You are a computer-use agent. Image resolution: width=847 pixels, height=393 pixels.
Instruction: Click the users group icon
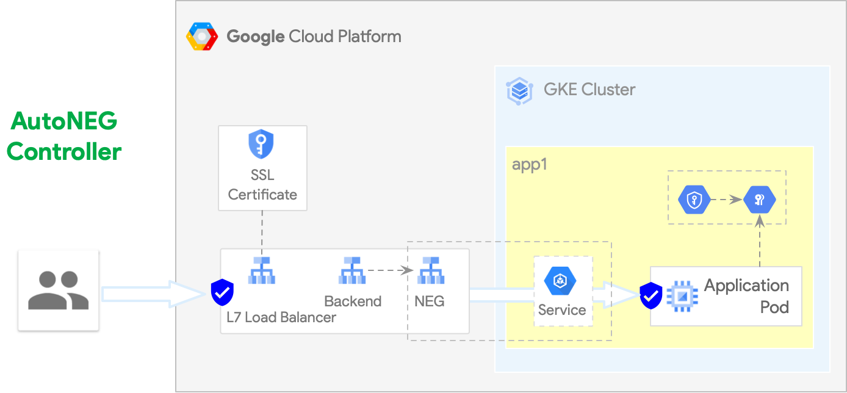59,290
